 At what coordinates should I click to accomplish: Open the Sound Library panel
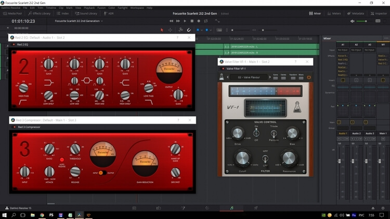click(86, 13)
